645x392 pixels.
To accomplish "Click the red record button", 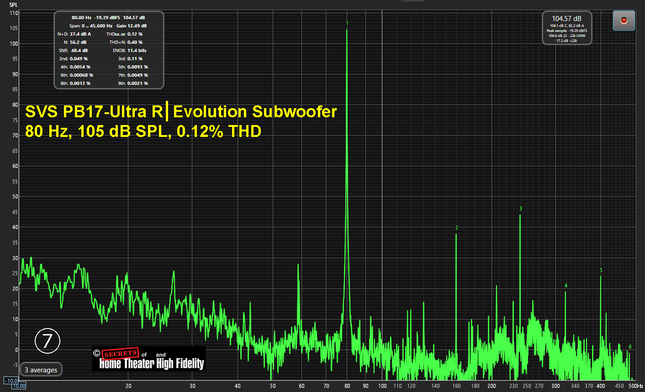I will (624, 21).
